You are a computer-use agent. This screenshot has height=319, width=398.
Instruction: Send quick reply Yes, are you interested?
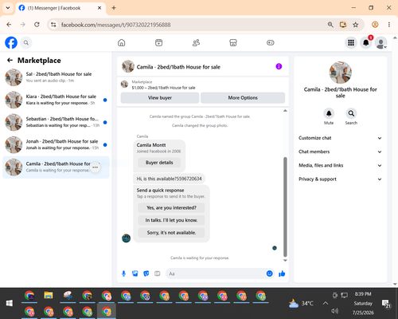point(171,207)
